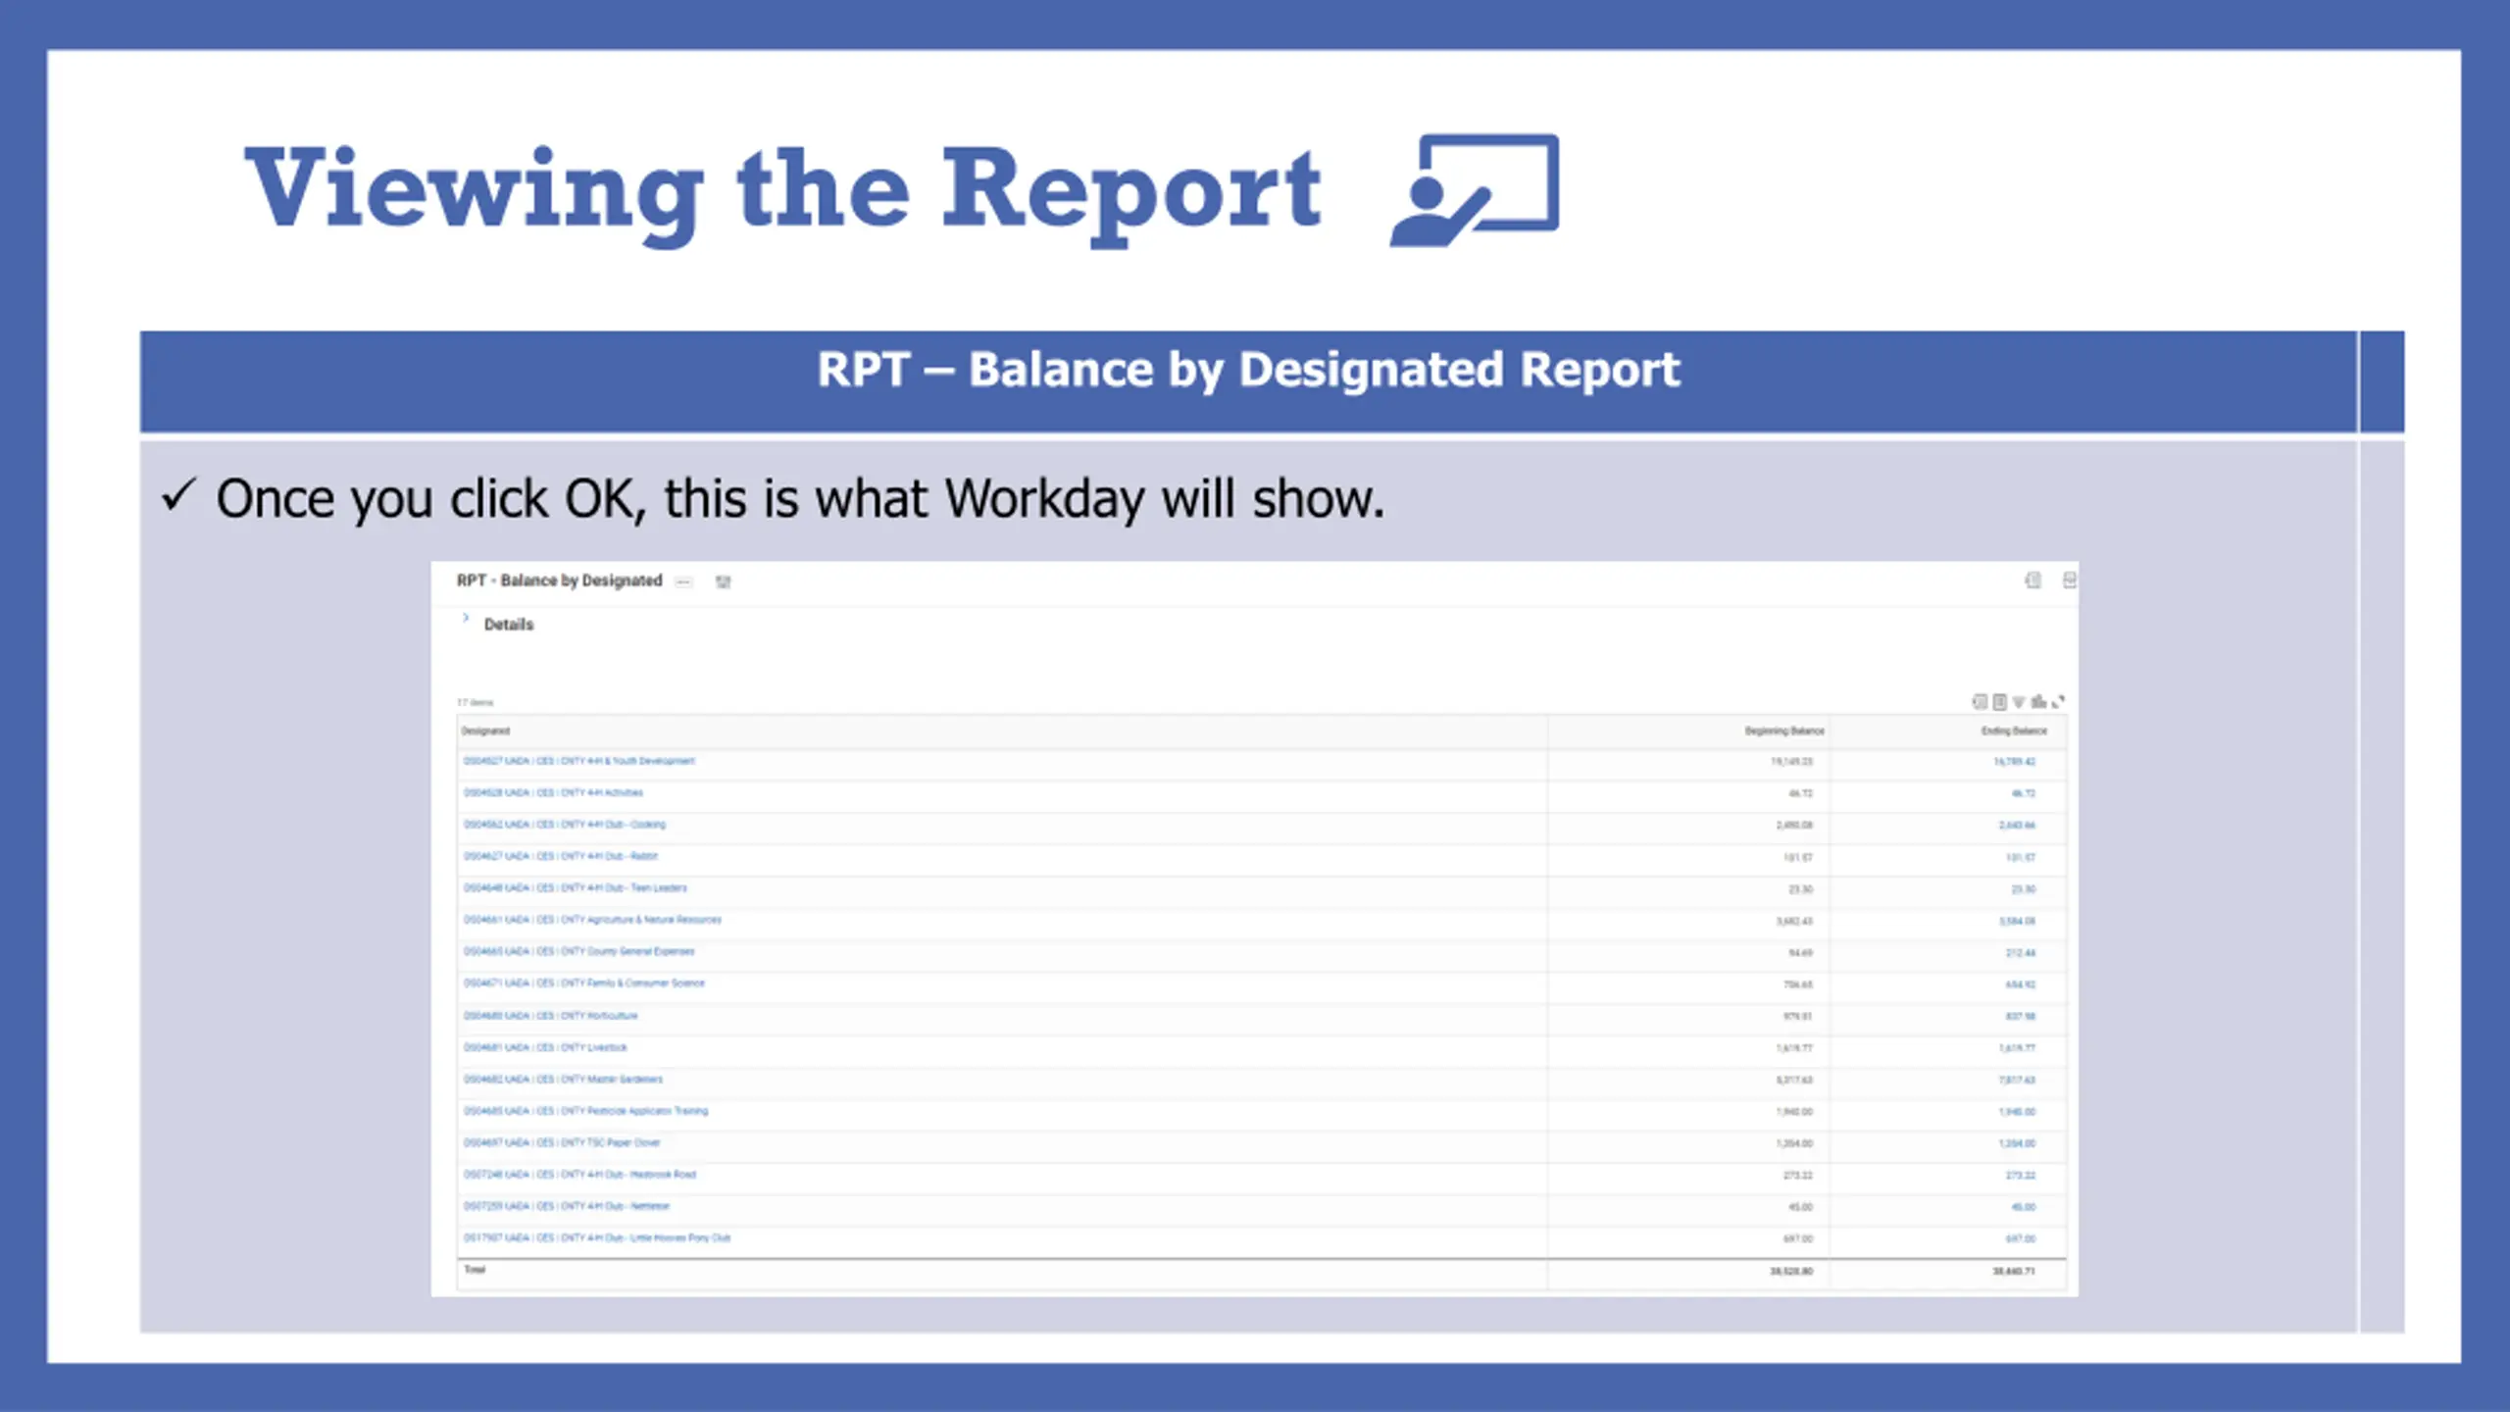Click the total Beginning Balance value

pos(1791,1272)
